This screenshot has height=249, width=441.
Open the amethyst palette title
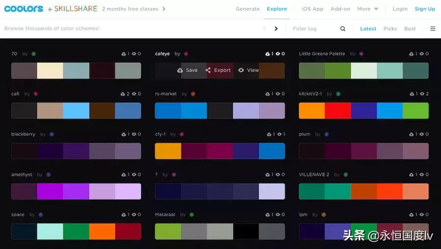(x=22, y=174)
